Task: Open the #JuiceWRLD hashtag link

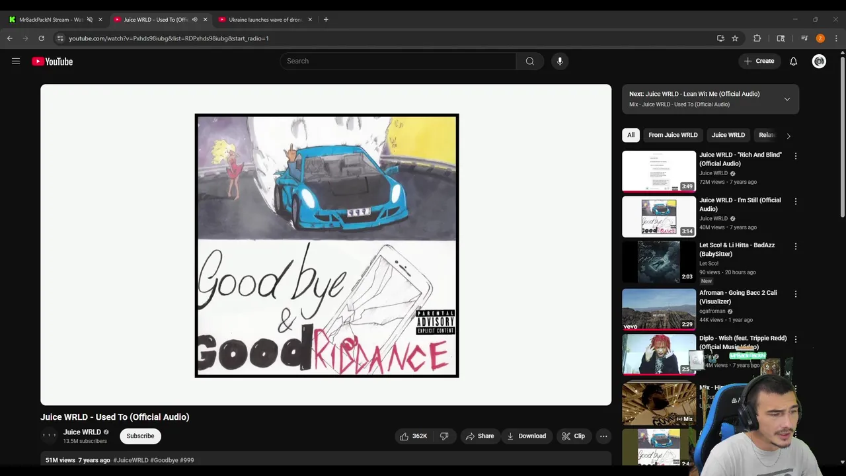Action: coord(131,460)
